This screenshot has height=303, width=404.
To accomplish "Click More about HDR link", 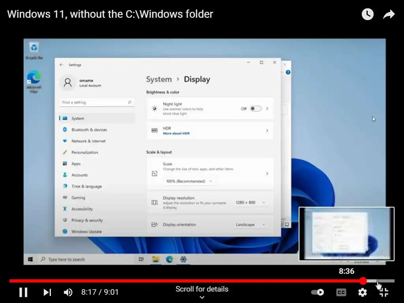I will 176,133.
